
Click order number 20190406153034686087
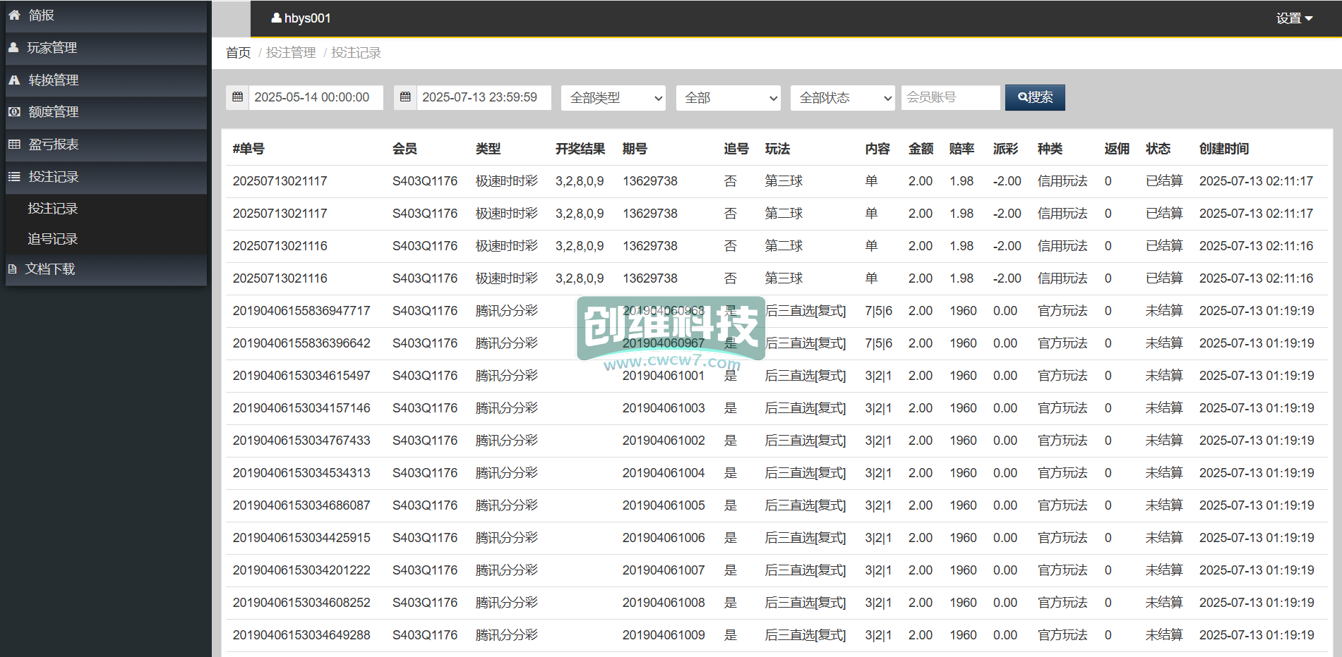[301, 505]
